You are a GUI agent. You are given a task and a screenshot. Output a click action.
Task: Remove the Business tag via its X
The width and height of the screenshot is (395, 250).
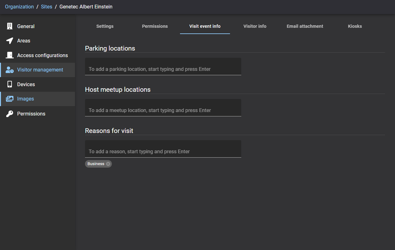click(108, 164)
